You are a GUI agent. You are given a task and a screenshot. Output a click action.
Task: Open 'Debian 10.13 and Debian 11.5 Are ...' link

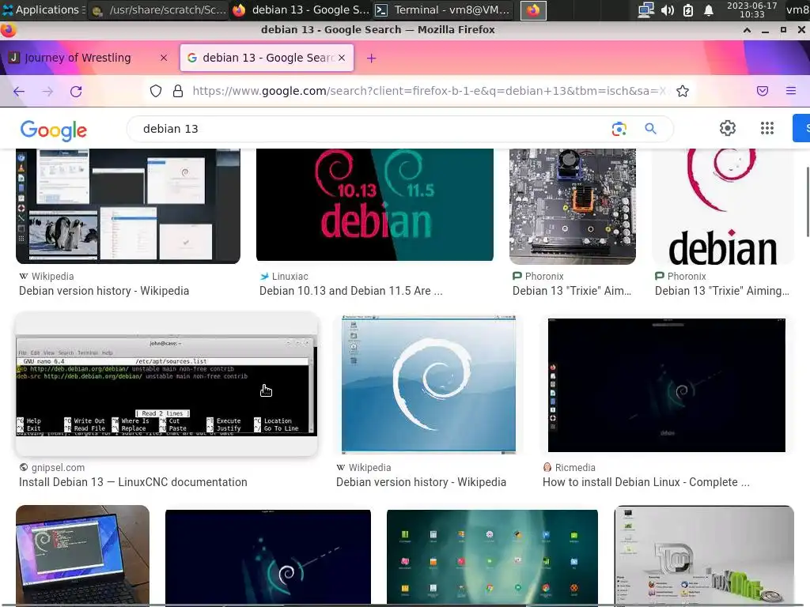coord(350,291)
